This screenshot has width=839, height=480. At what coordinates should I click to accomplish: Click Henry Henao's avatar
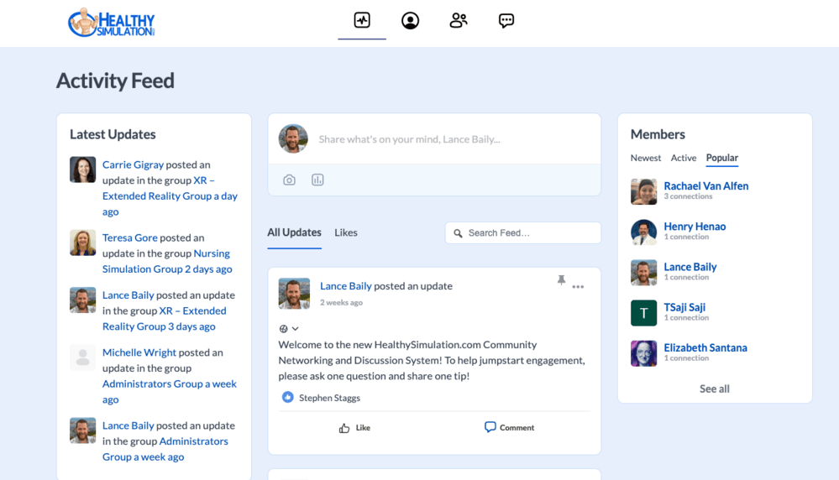pos(643,232)
